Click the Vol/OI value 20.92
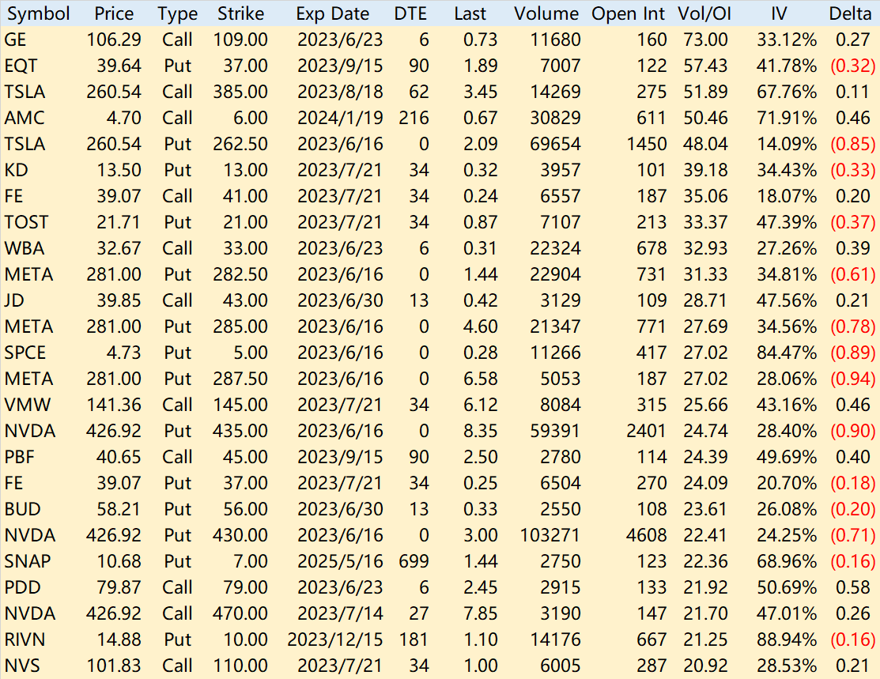880x679 pixels. click(x=705, y=666)
